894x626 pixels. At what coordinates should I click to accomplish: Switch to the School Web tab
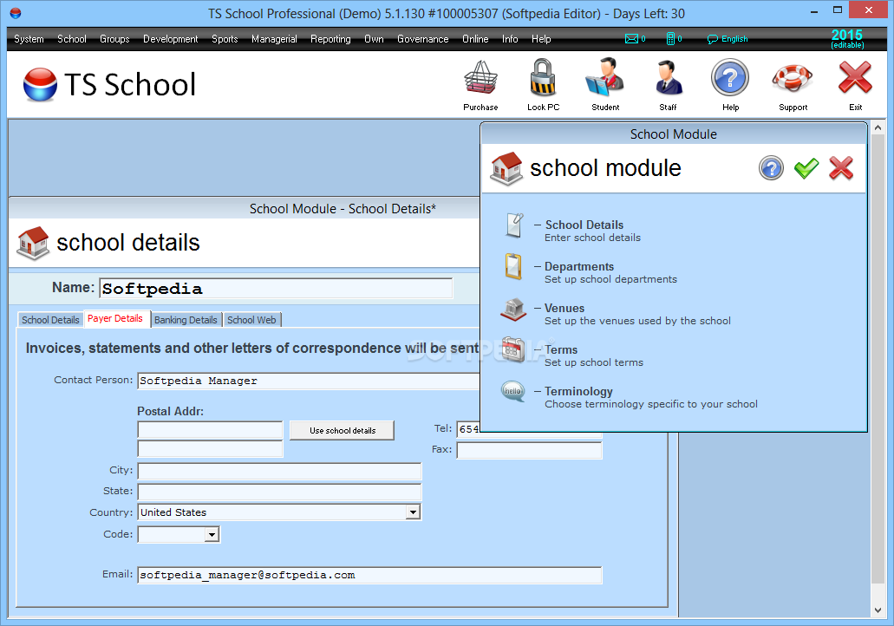pos(251,320)
